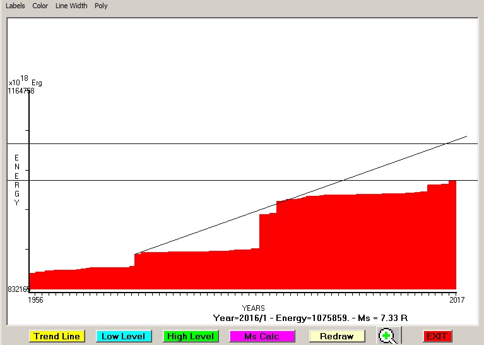Open the Poly menu
The height and width of the screenshot is (345, 484).
[x=101, y=6]
